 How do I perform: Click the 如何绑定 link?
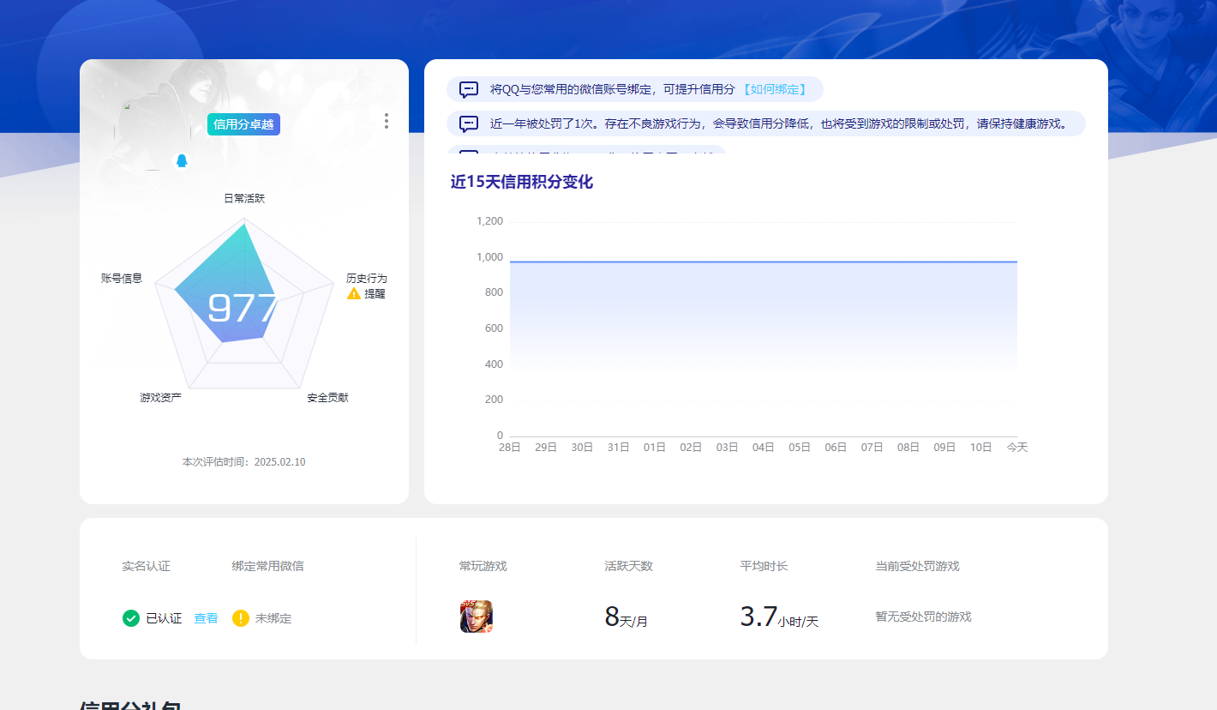[775, 89]
